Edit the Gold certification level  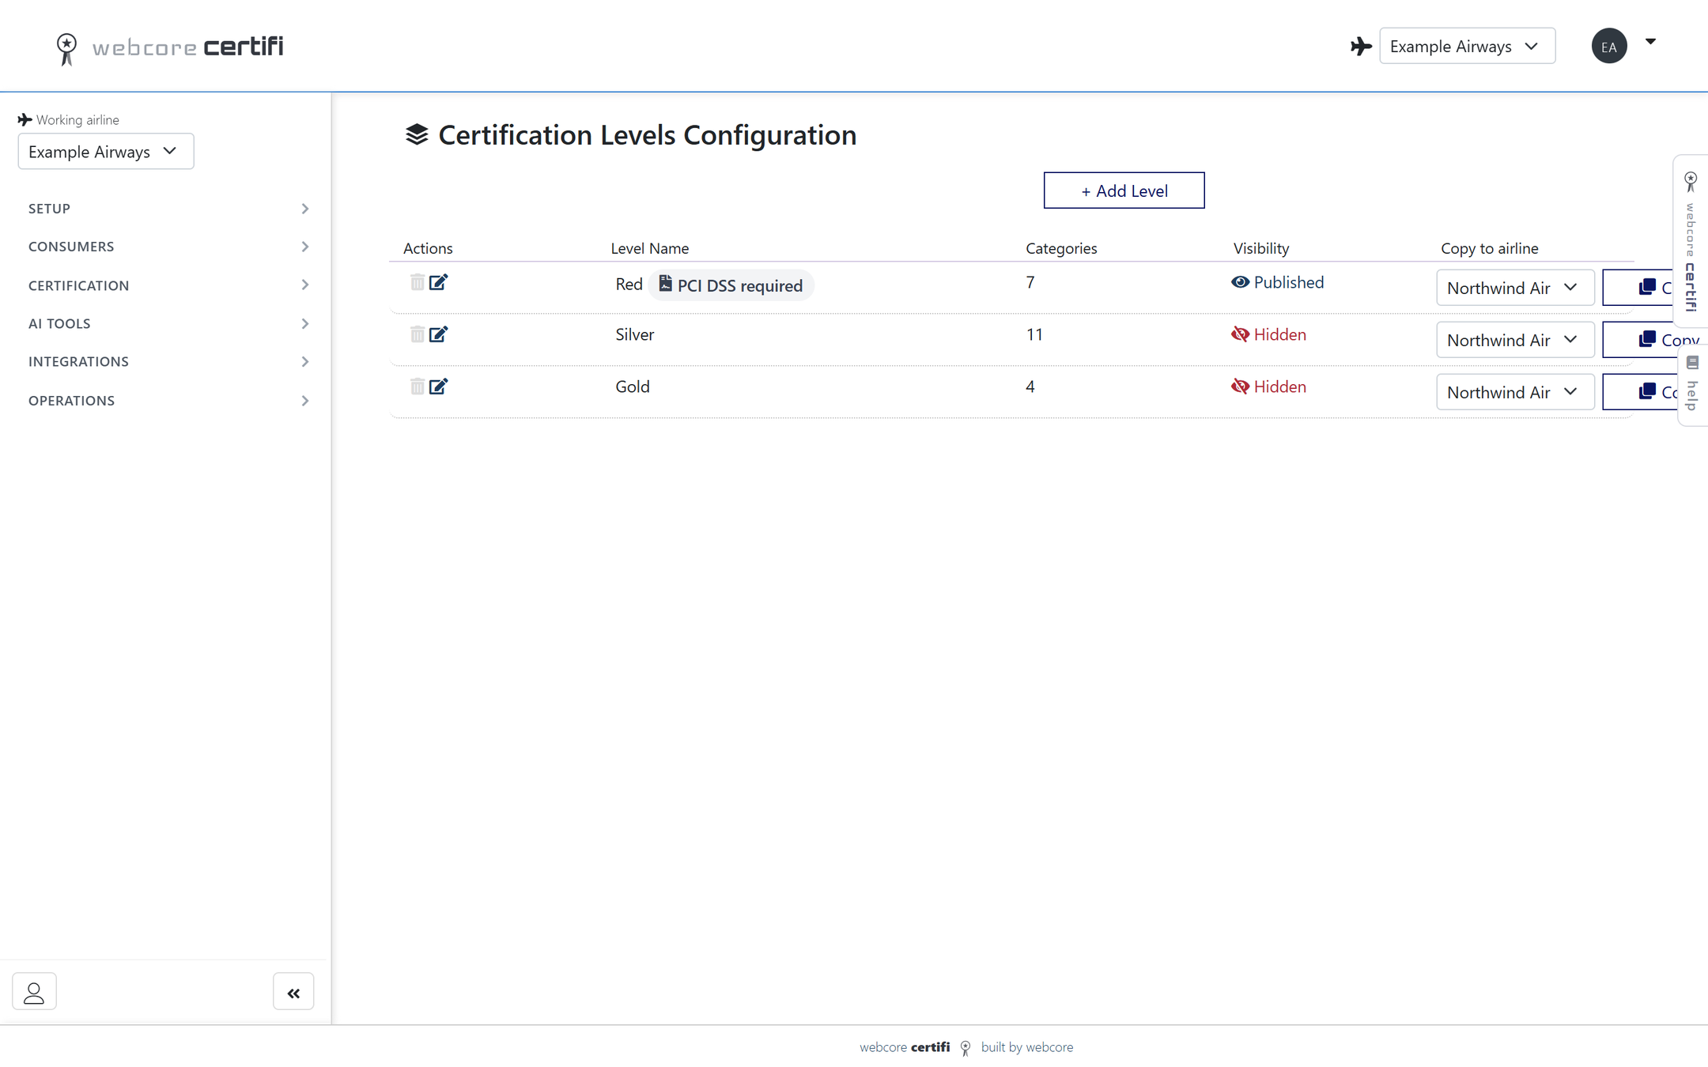[439, 386]
